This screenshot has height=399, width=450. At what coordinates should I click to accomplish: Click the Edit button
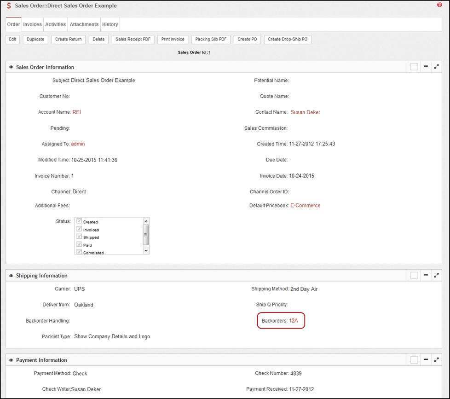point(12,39)
